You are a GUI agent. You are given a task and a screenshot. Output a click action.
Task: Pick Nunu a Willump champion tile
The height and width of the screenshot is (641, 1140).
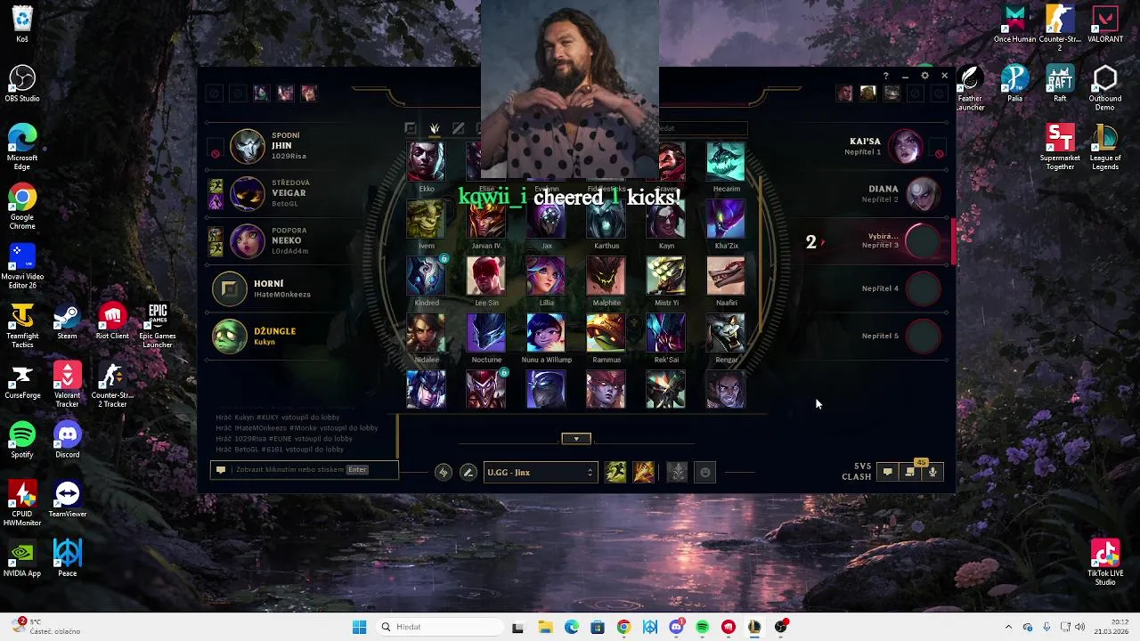[546, 333]
